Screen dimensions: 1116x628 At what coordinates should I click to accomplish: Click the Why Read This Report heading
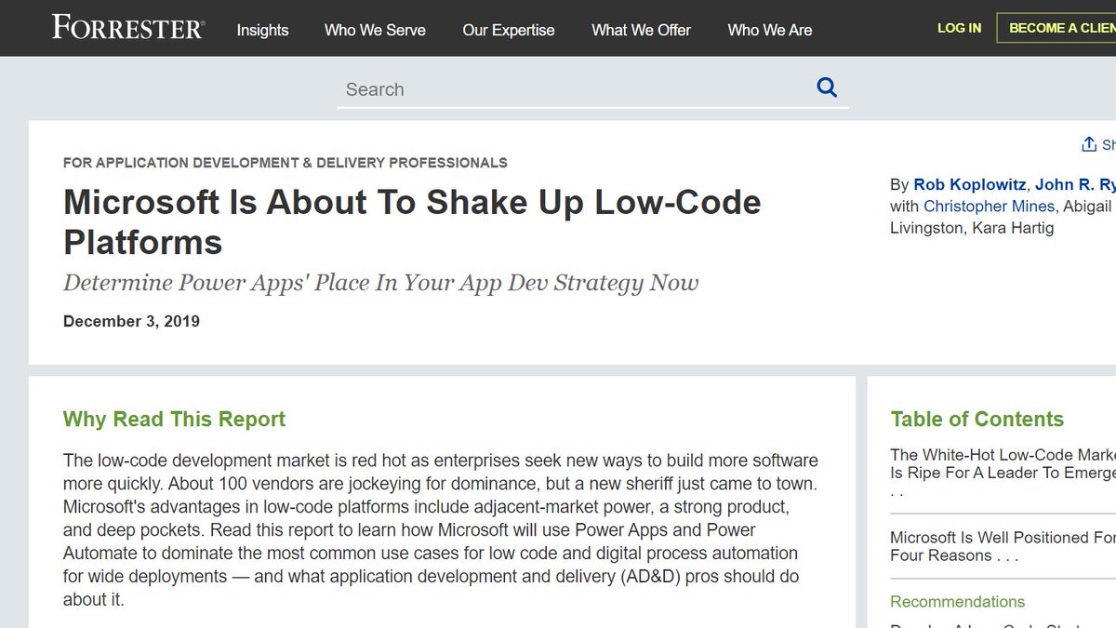pos(174,419)
